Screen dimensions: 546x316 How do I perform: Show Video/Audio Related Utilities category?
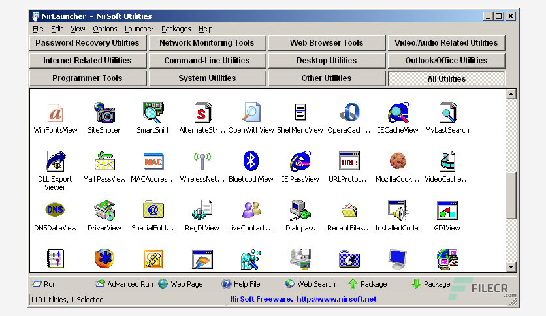click(447, 43)
